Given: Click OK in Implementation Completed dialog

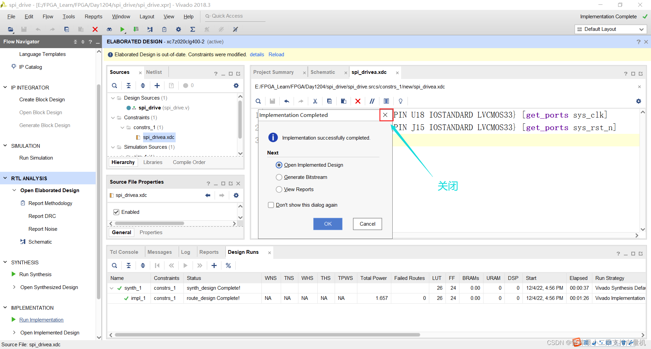Looking at the screenshot, I should (328, 224).
